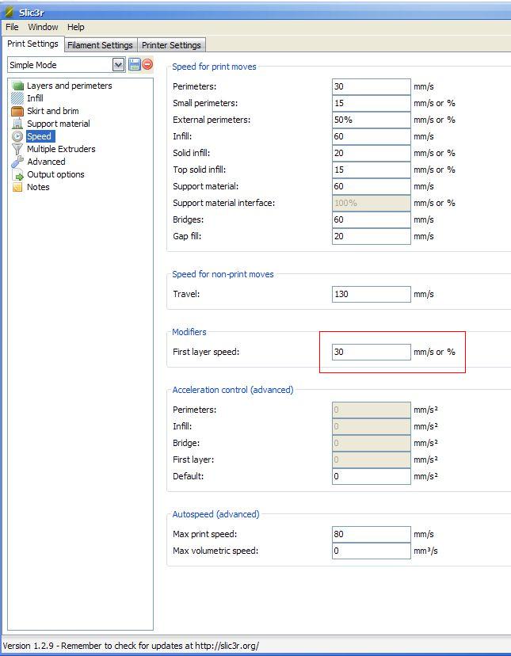
Task: Click the Infill hatched icon in sidebar
Action: pyautogui.click(x=17, y=98)
